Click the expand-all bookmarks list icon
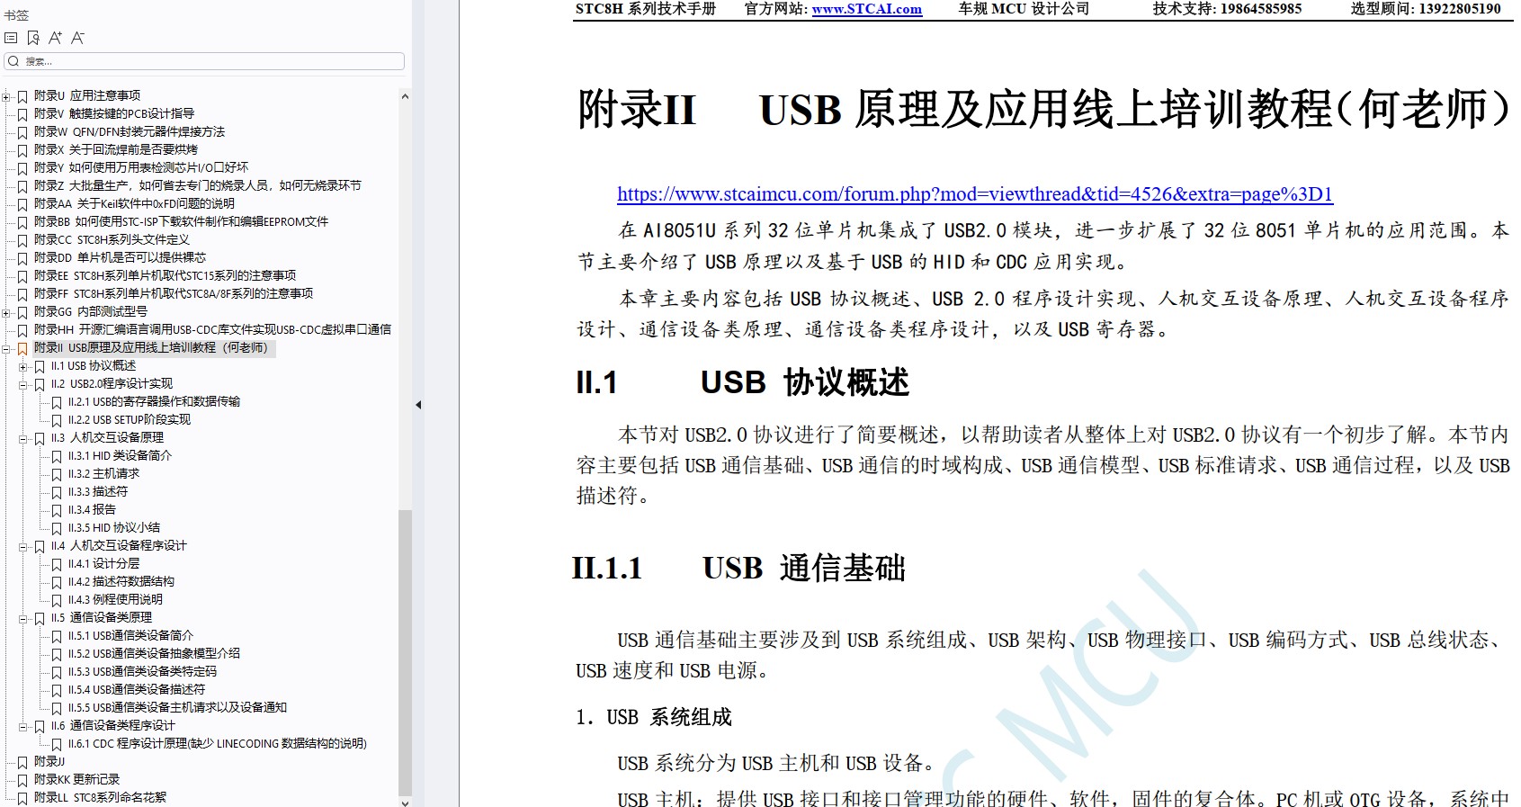 pyautogui.click(x=11, y=38)
